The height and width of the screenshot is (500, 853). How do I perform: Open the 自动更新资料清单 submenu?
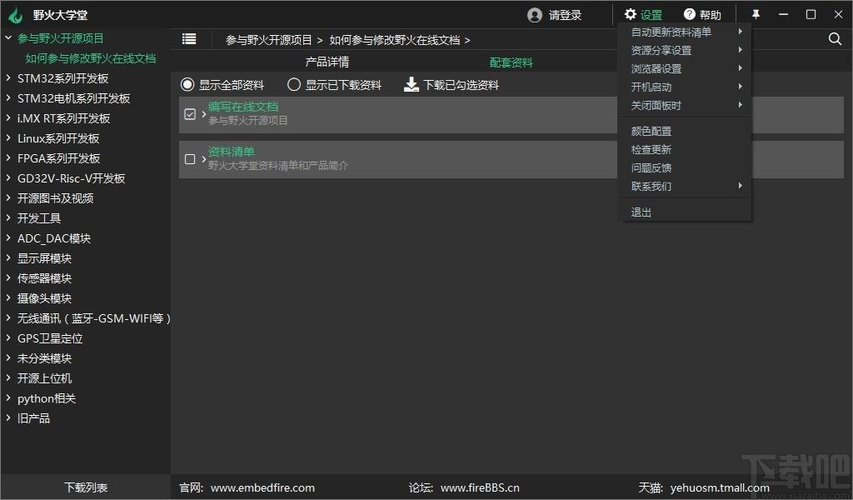[686, 32]
